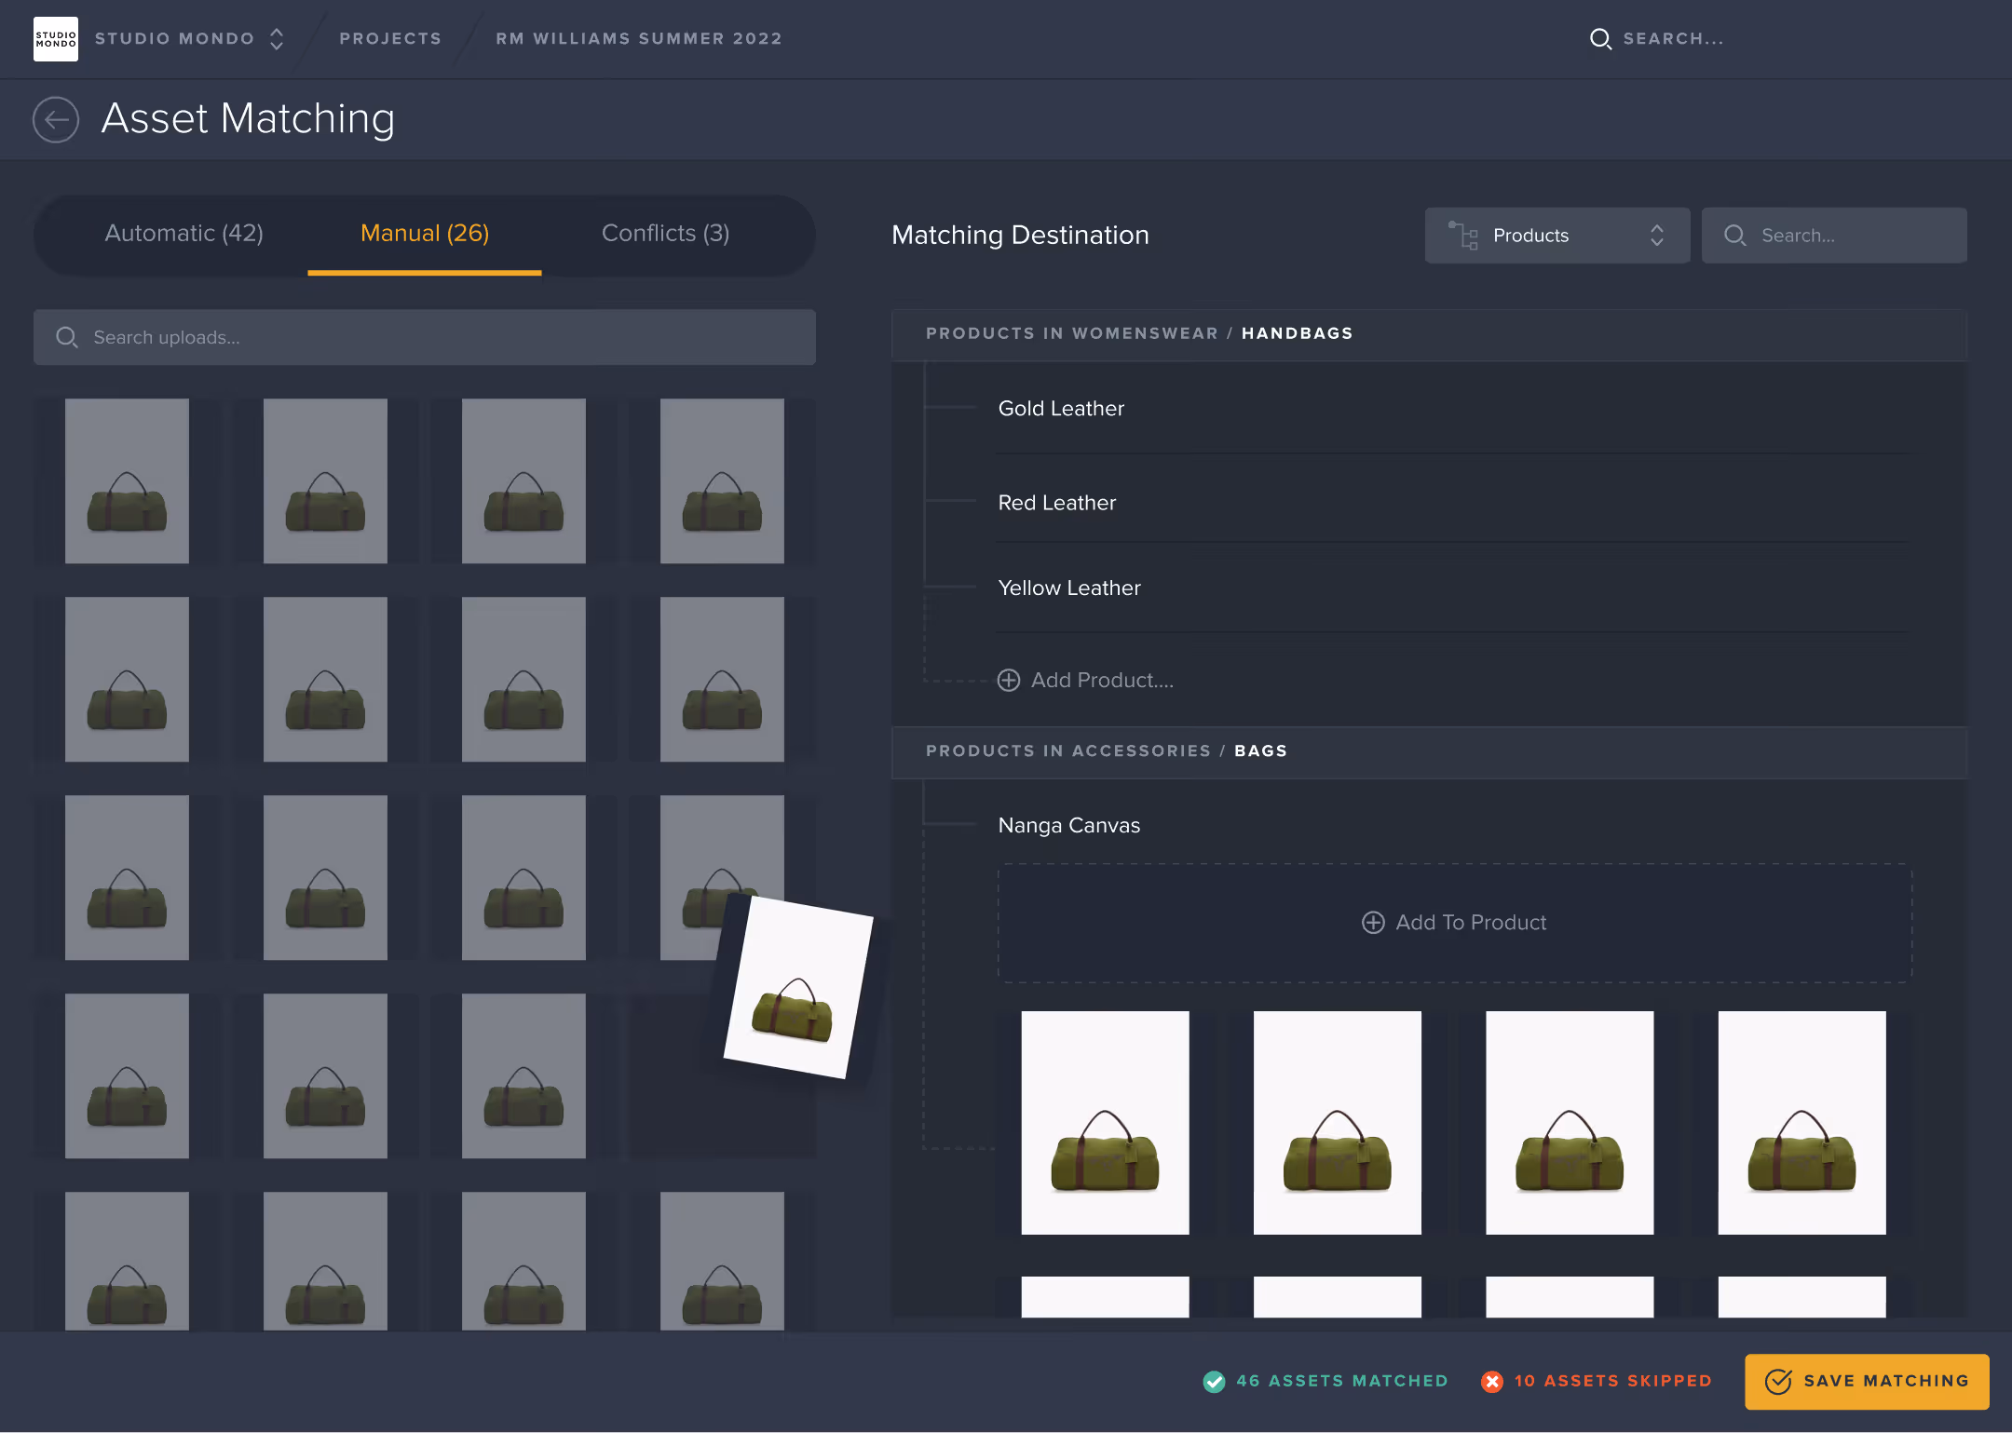Focus the Search uploads field
2012x1433 pixels.
425,338
